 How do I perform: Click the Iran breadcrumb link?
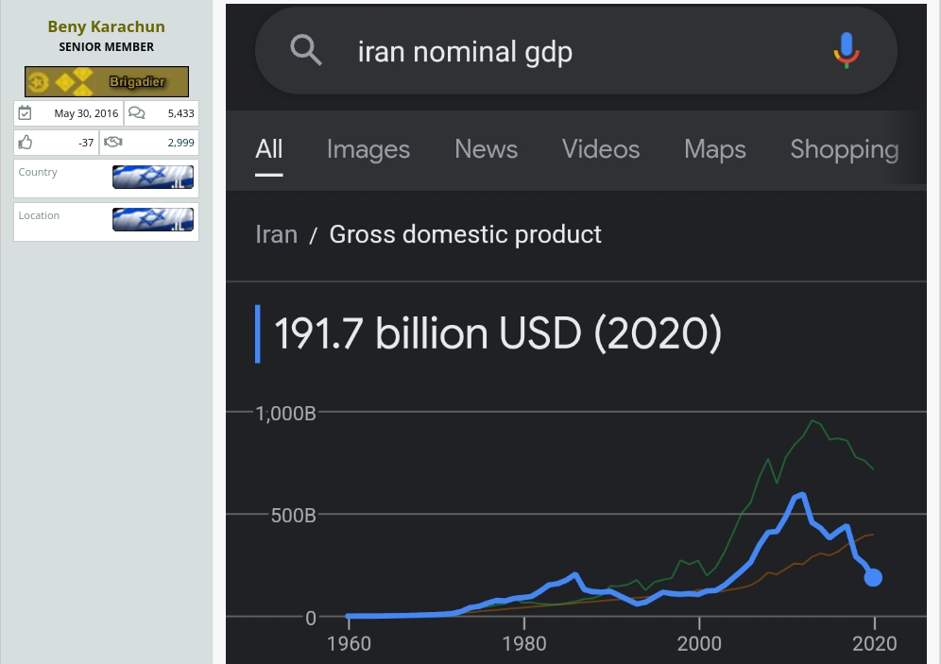tap(276, 234)
